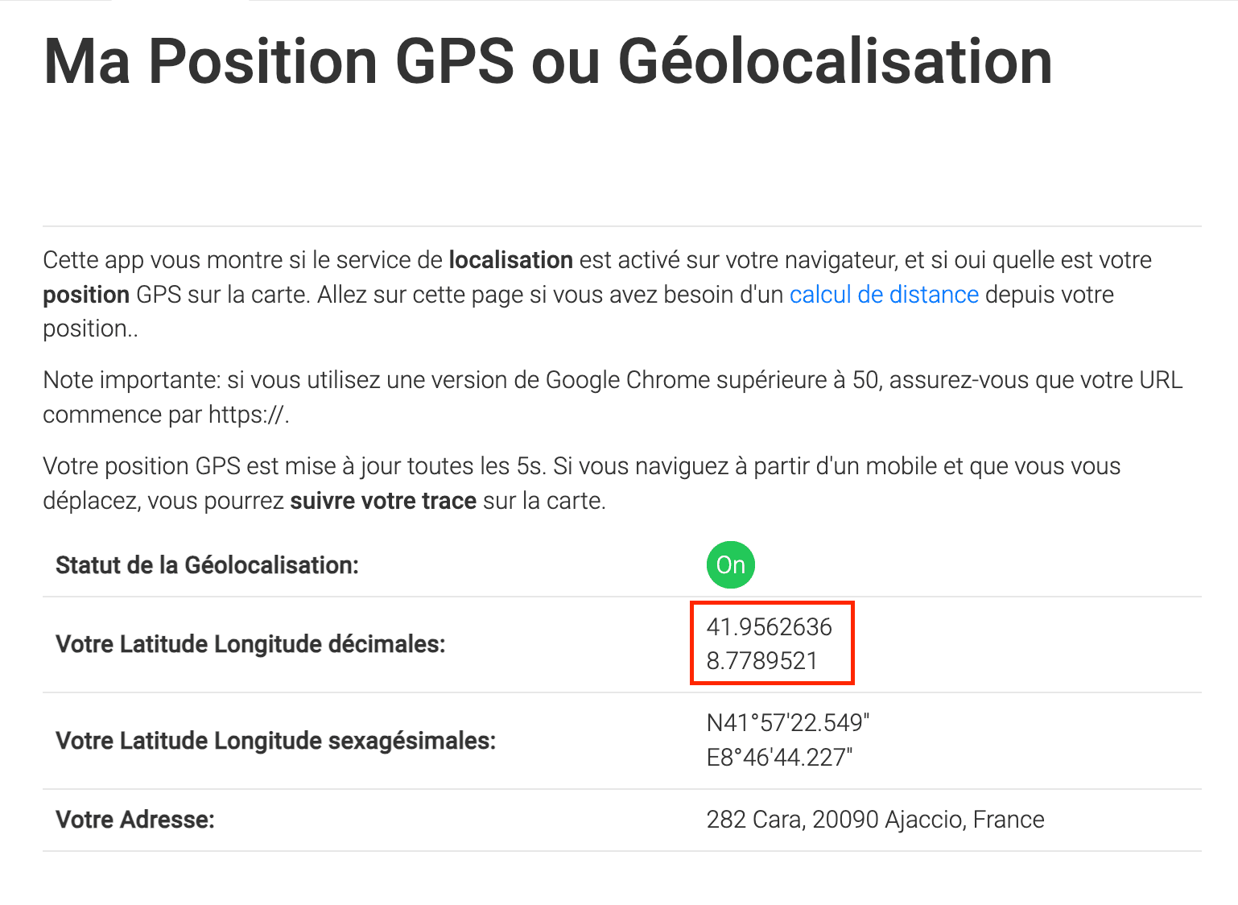Click the decimal latitude value 41.9562636
Screen dimensions: 1238x905
[769, 627]
